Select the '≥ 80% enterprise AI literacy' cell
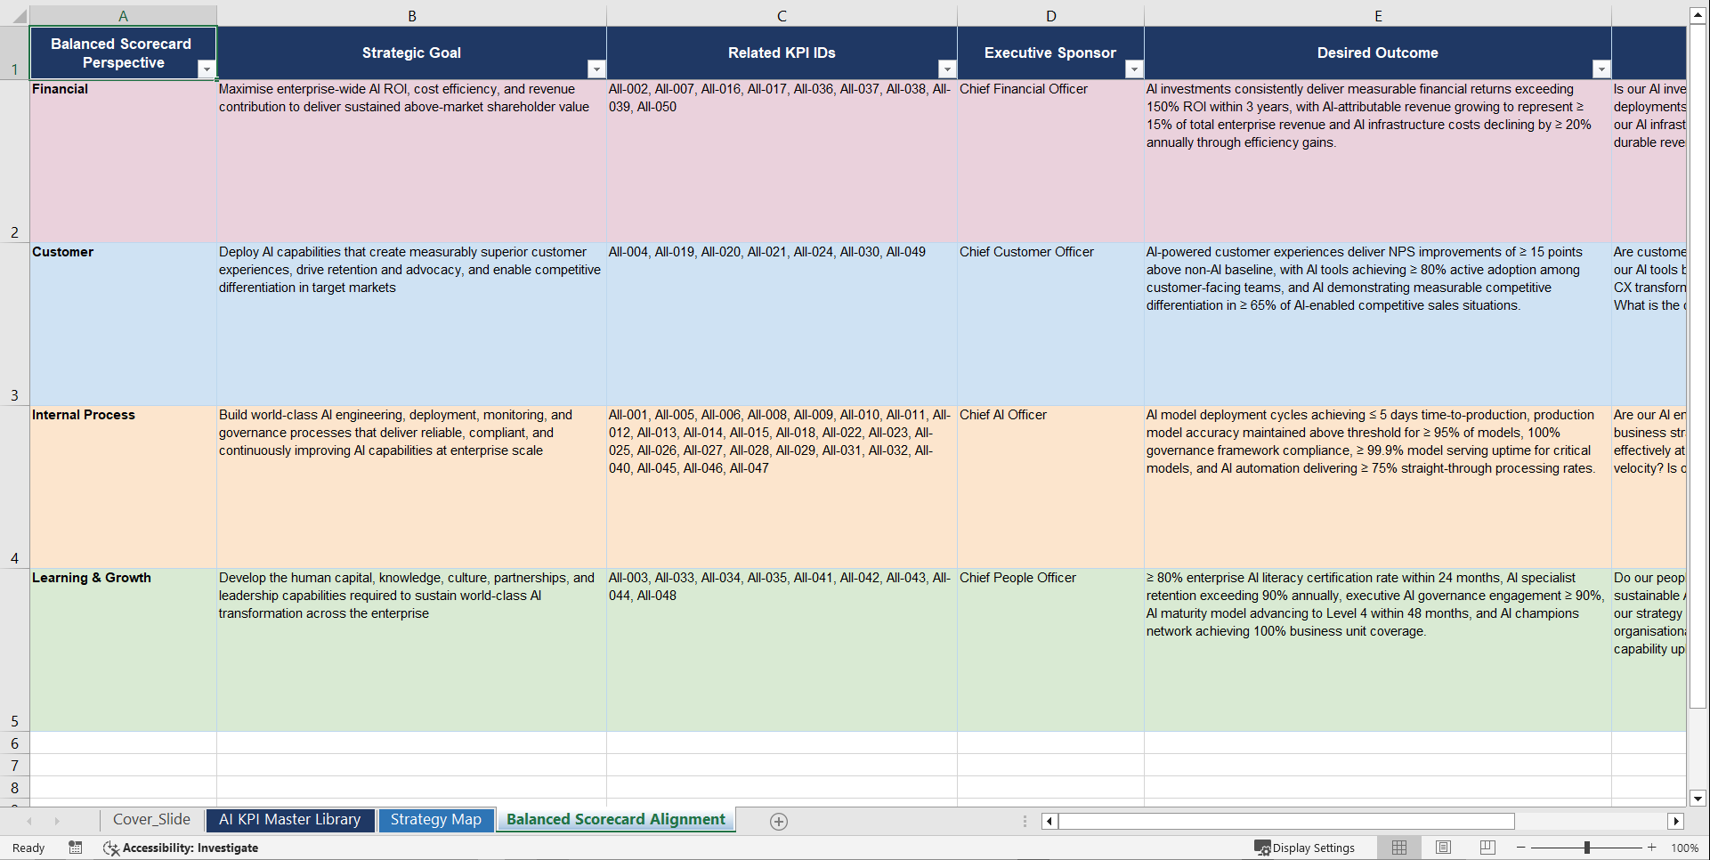Image resolution: width=1710 pixels, height=860 pixels. (x=1378, y=650)
